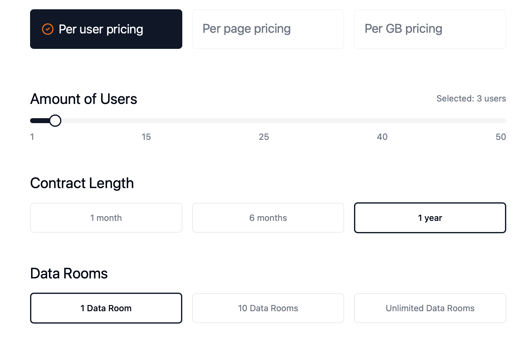This screenshot has width=527, height=344.
Task: Click the Contract Length heading
Action: pyautogui.click(x=82, y=183)
